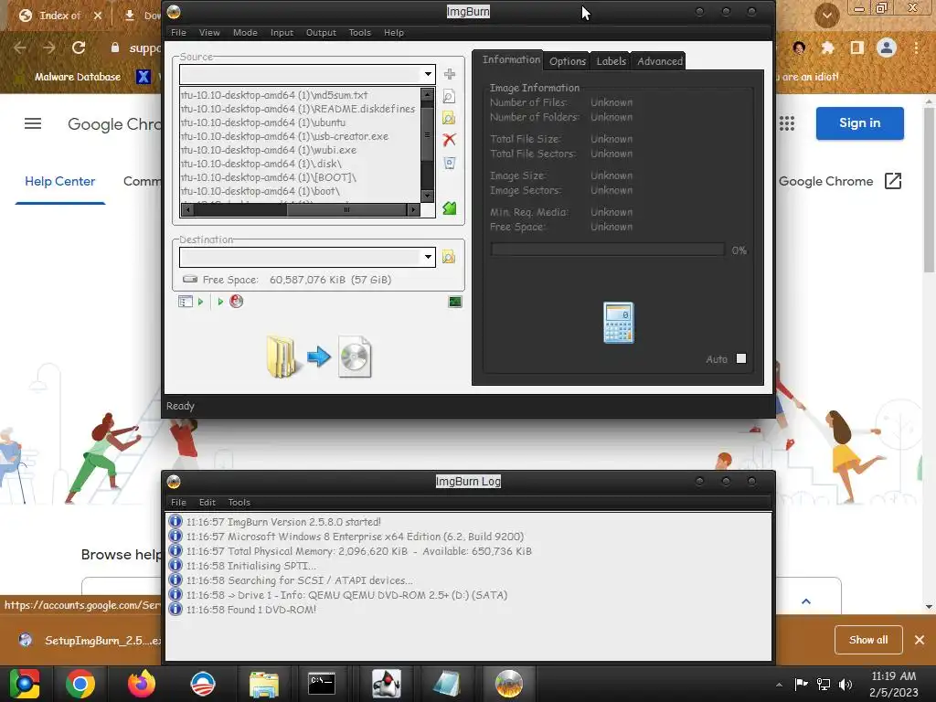Open the ImgBurn Input menu
This screenshot has width=936, height=702.
(x=282, y=32)
